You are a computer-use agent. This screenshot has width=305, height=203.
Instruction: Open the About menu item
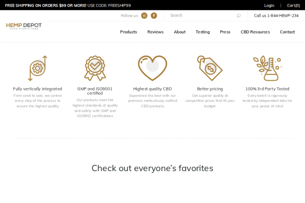pyautogui.click(x=180, y=32)
